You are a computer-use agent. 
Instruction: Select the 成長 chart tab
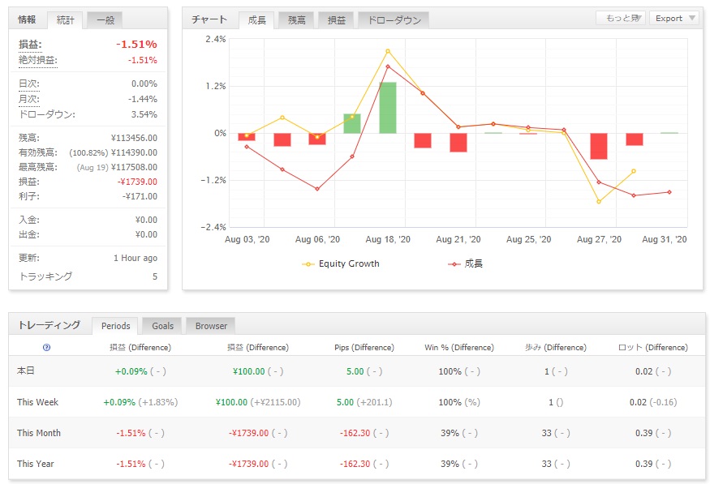(256, 19)
